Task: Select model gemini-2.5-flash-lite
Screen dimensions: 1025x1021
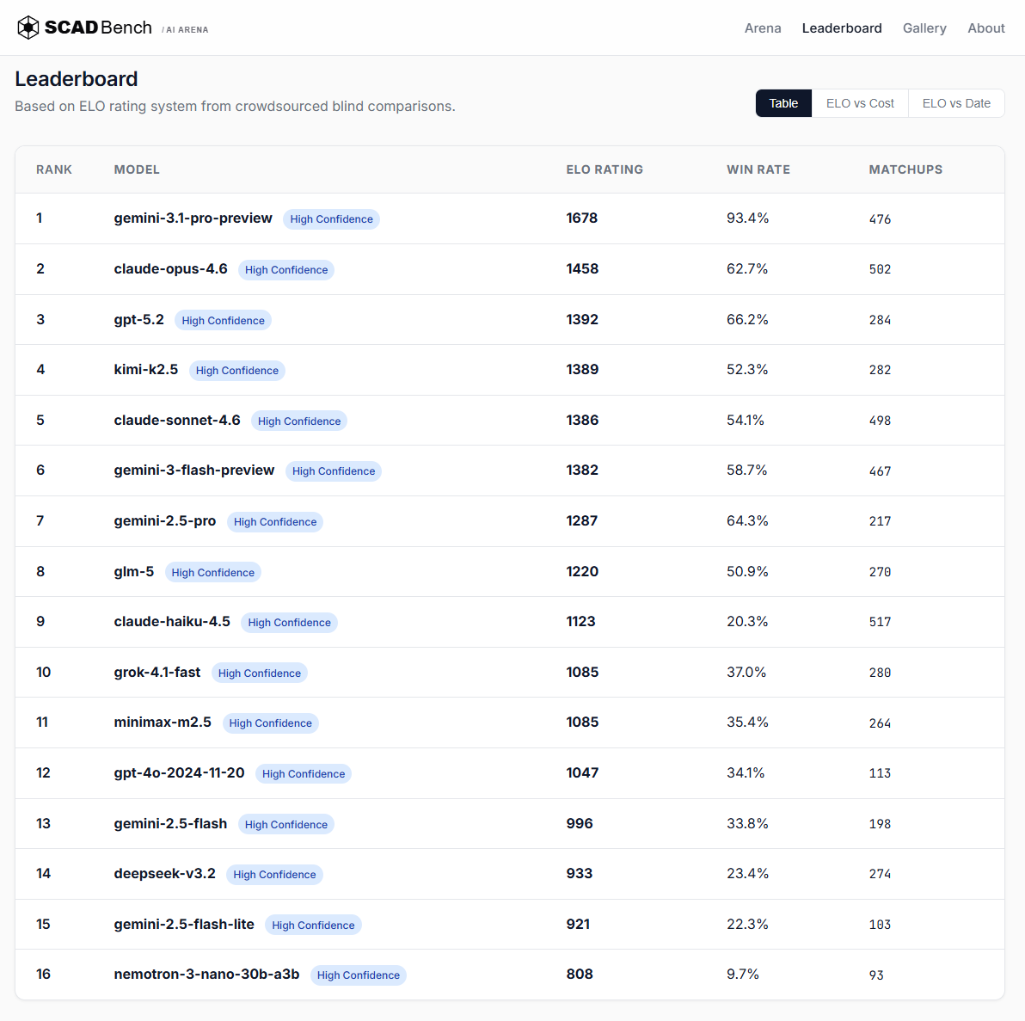Action: (184, 924)
